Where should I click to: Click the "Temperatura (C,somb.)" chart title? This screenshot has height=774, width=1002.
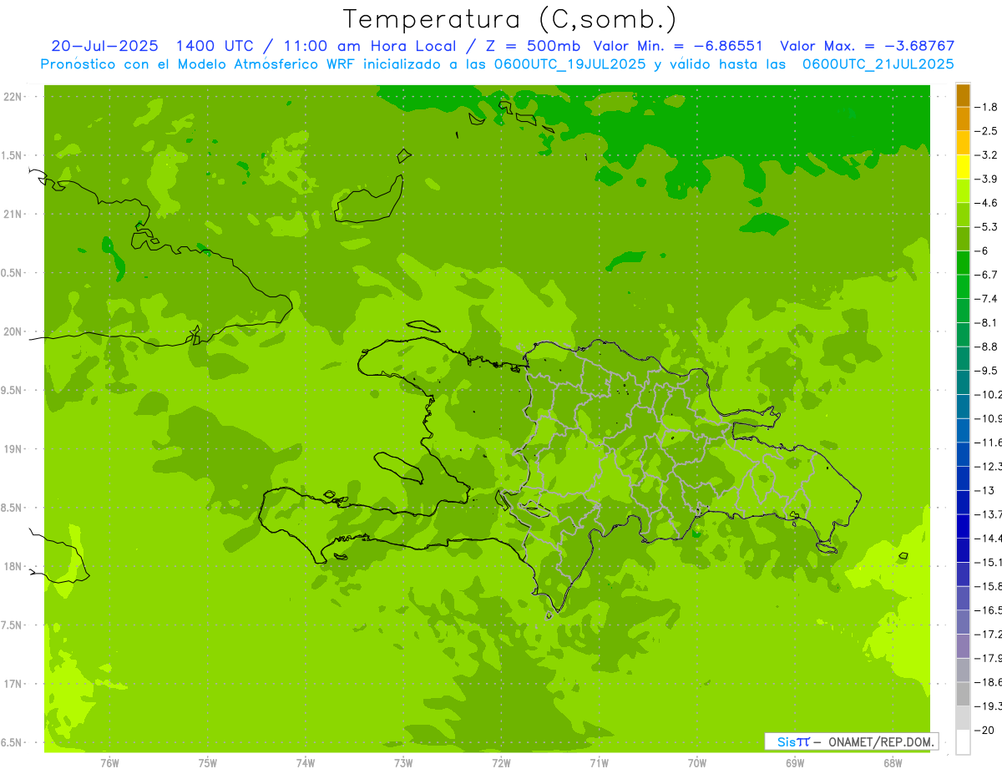tap(510, 19)
